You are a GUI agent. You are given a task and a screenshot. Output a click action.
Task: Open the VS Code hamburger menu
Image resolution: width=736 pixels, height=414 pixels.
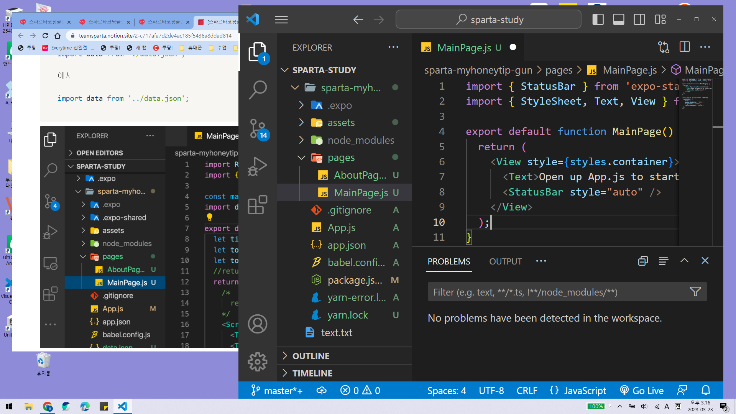281,20
